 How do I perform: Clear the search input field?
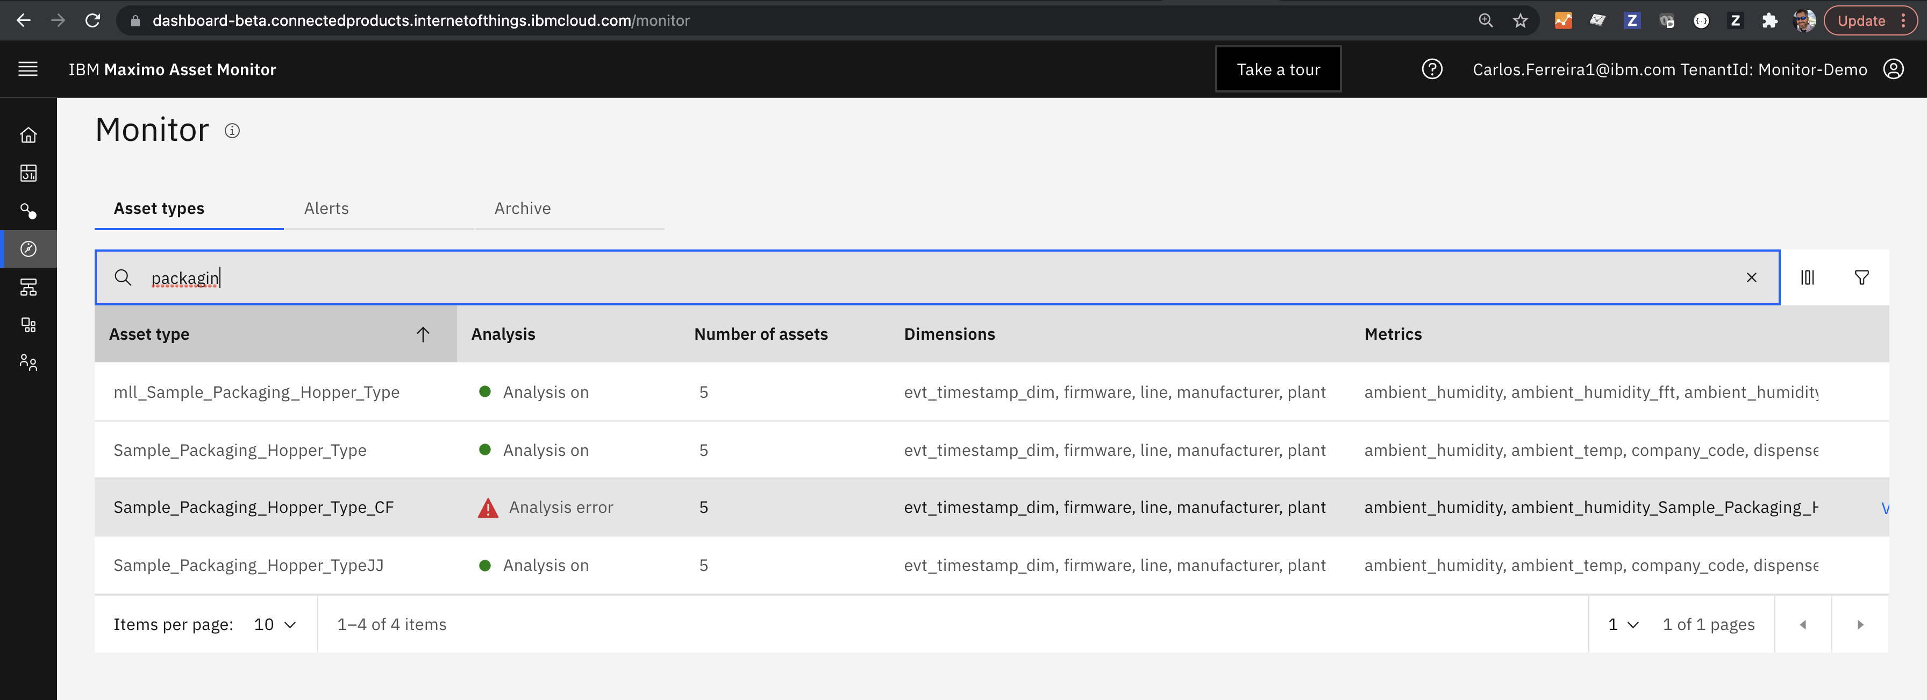click(1751, 277)
